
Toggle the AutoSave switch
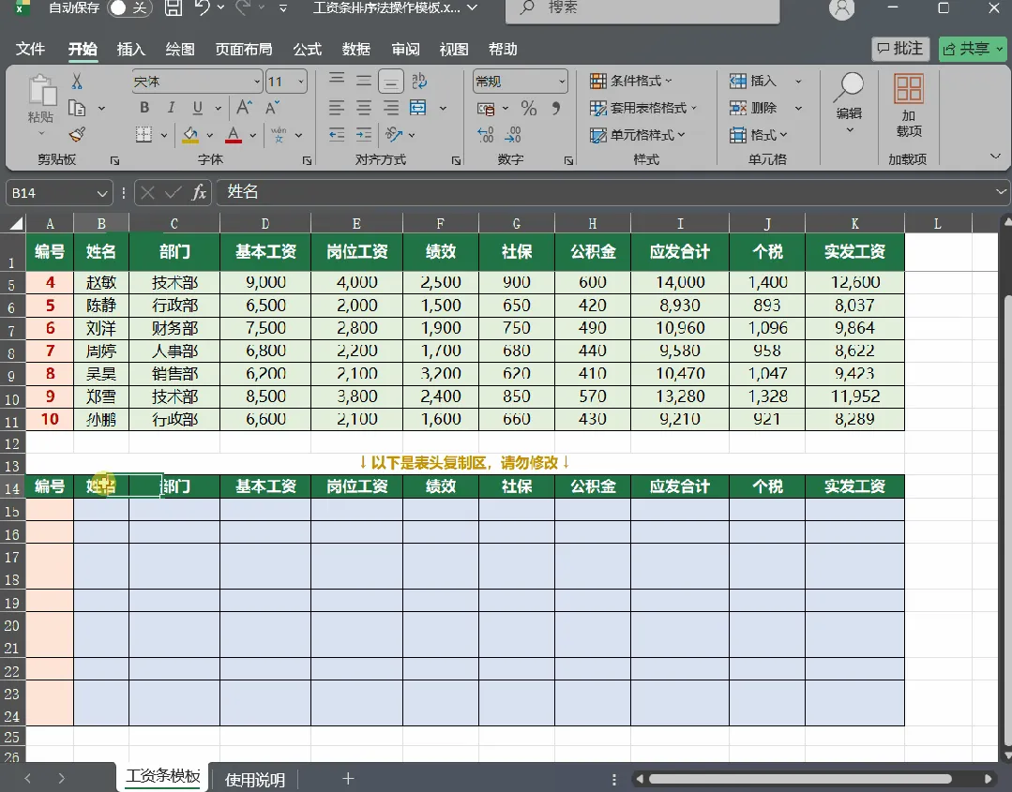pos(129,7)
